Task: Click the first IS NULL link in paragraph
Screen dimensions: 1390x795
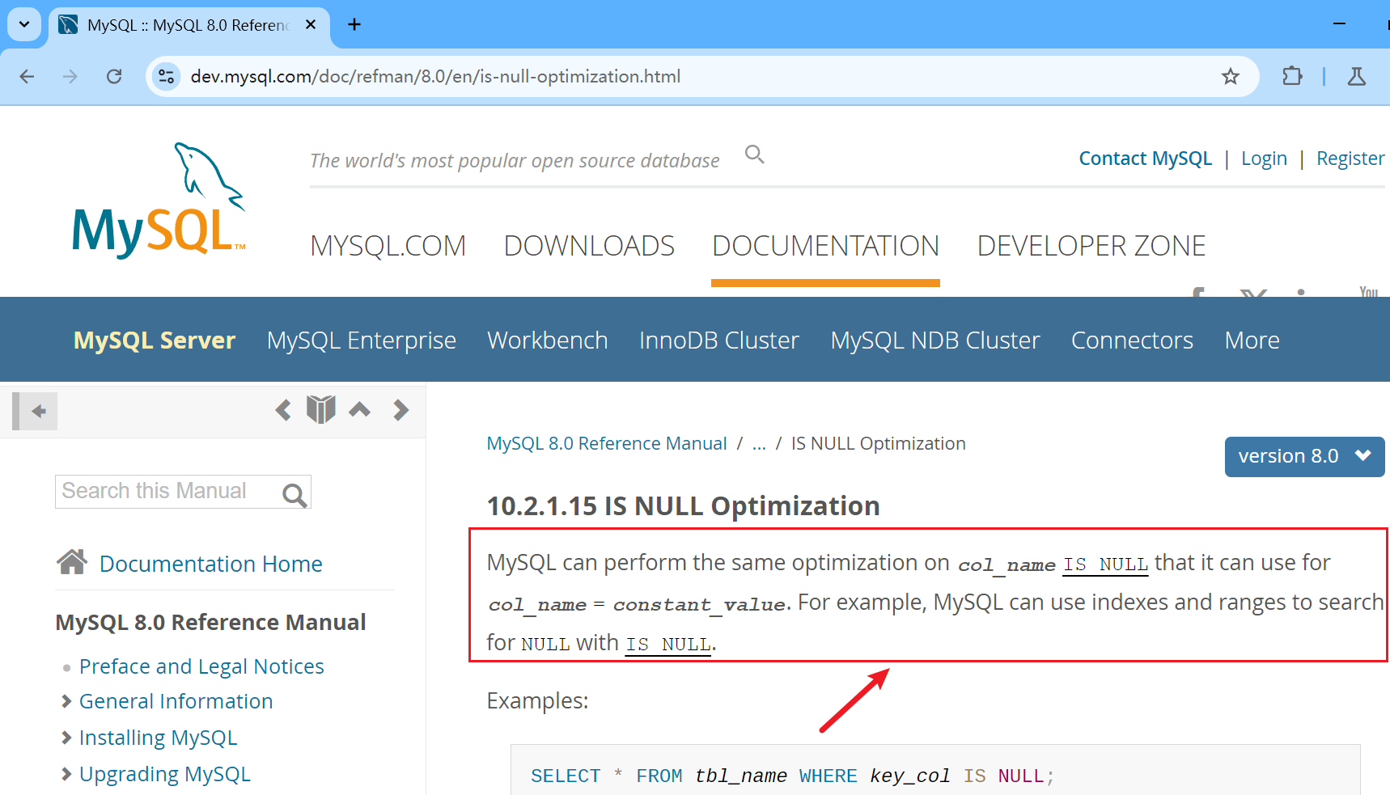Action: (x=1105, y=565)
